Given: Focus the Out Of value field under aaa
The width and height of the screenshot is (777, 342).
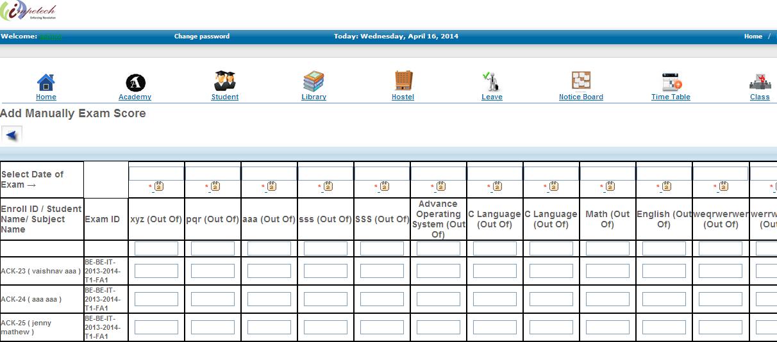Looking at the screenshot, I should point(269,248).
